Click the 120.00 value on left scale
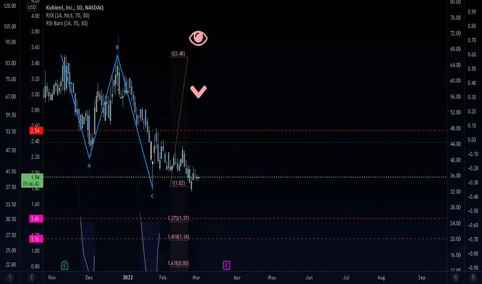Screen dimensions: 482x284 click(9, 6)
